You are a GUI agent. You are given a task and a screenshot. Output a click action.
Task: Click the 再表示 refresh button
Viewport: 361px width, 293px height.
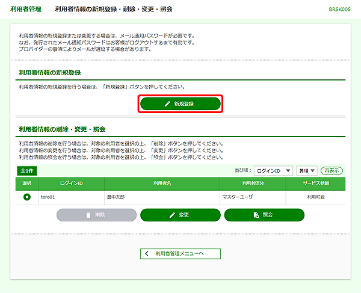coord(332,170)
